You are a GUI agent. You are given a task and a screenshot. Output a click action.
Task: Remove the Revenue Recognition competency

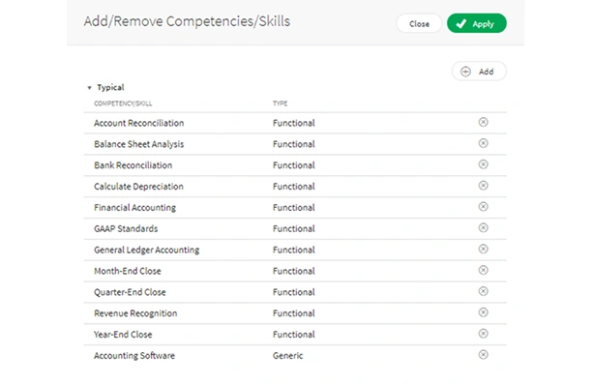coord(483,312)
